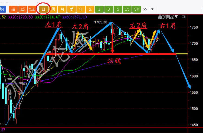Select the yearly (年) period button

coord(81,9)
